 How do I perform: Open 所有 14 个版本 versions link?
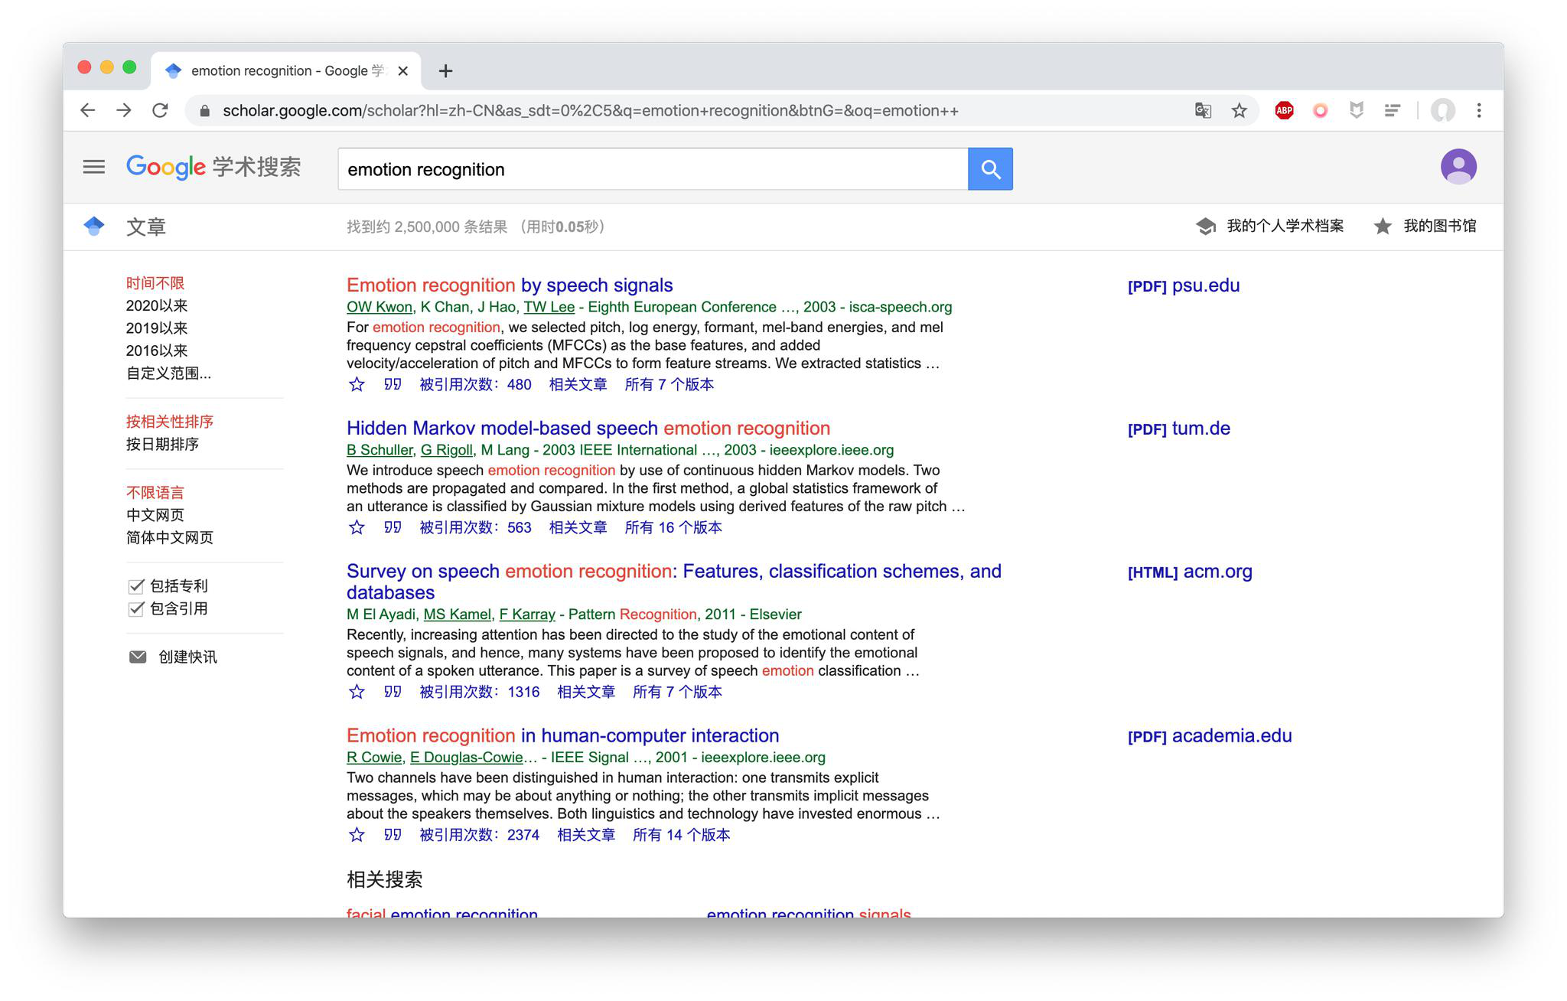pyautogui.click(x=681, y=835)
